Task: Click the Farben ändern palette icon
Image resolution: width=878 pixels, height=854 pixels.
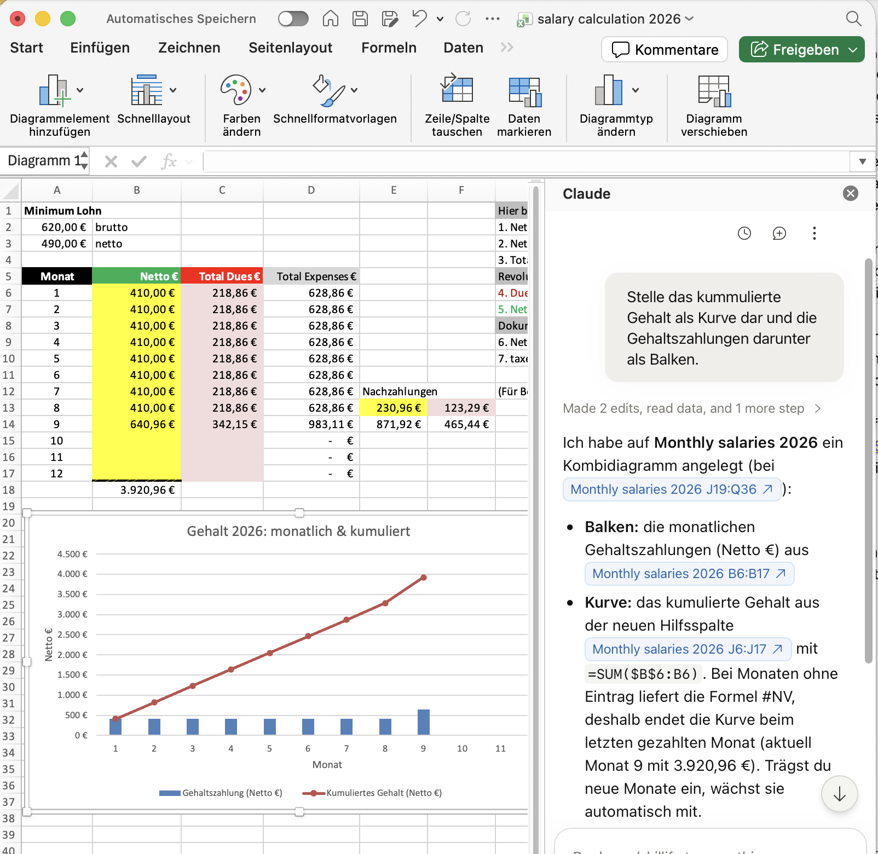Action: (236, 90)
